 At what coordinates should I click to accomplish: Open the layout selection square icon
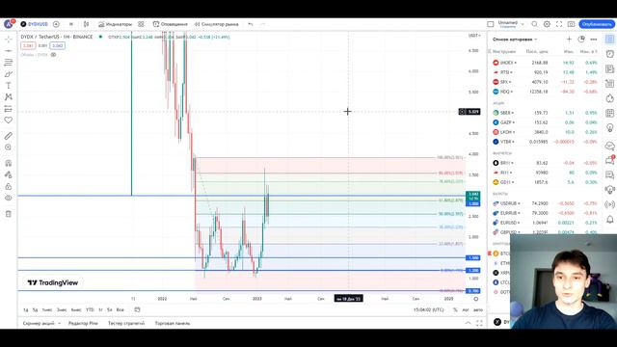[491, 24]
